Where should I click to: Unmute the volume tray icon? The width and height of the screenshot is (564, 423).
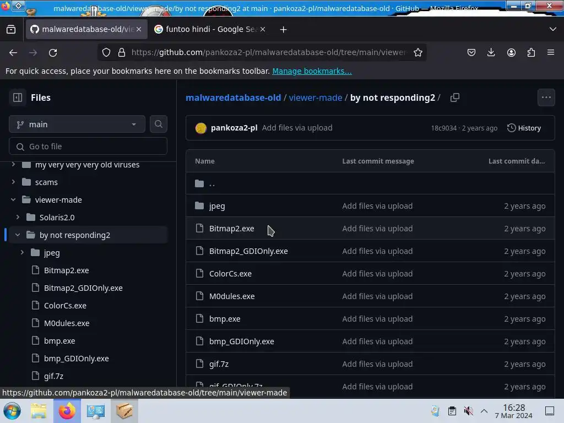[x=468, y=411]
